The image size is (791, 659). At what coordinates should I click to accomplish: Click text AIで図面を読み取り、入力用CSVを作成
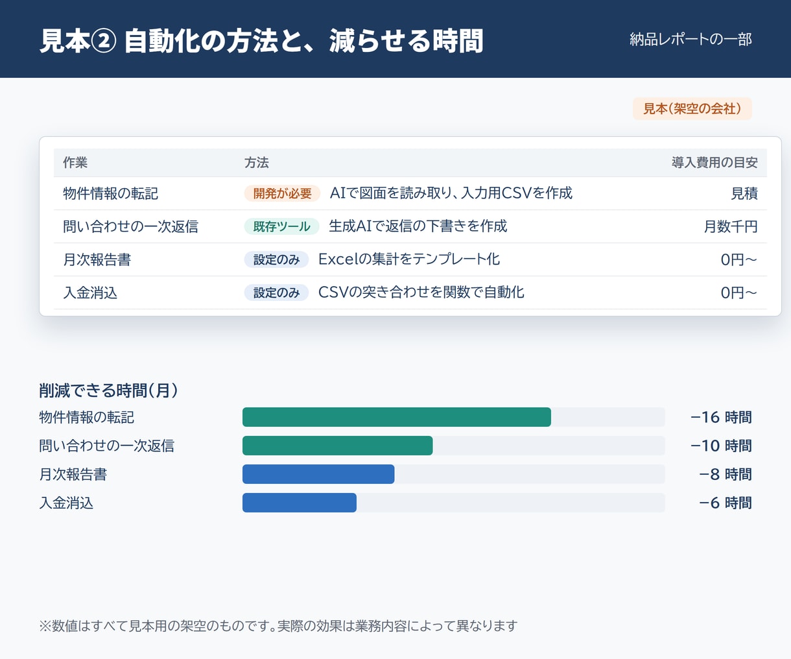451,193
